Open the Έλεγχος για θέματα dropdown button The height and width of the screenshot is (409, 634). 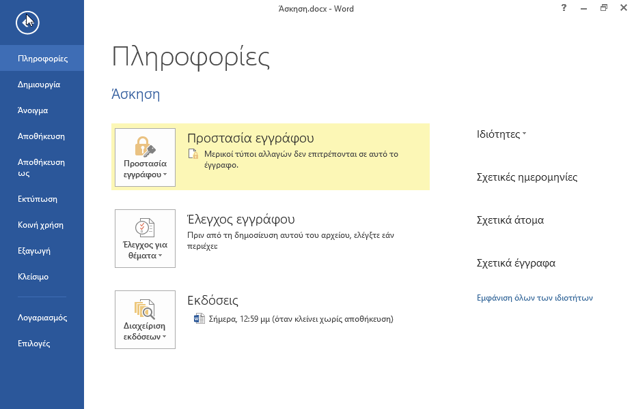pos(145,239)
